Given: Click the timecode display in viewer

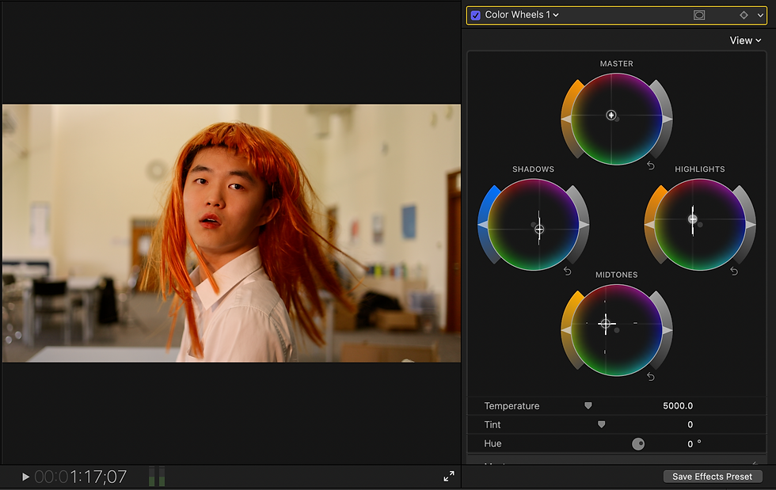Looking at the screenshot, I should tap(81, 477).
